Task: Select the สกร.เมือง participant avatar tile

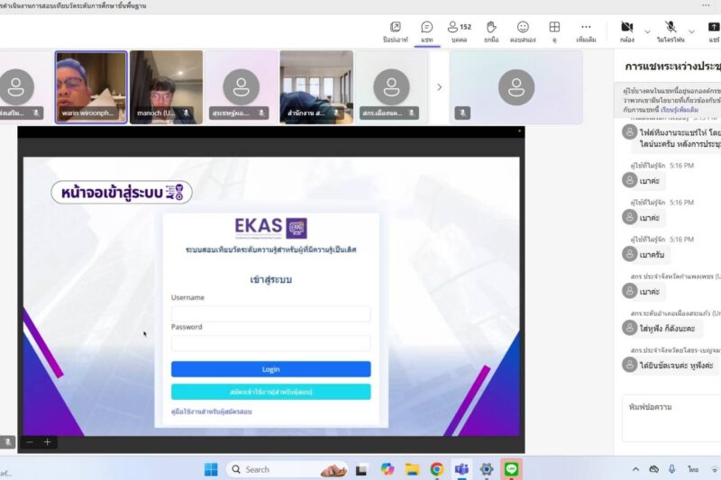Action: [x=391, y=87]
